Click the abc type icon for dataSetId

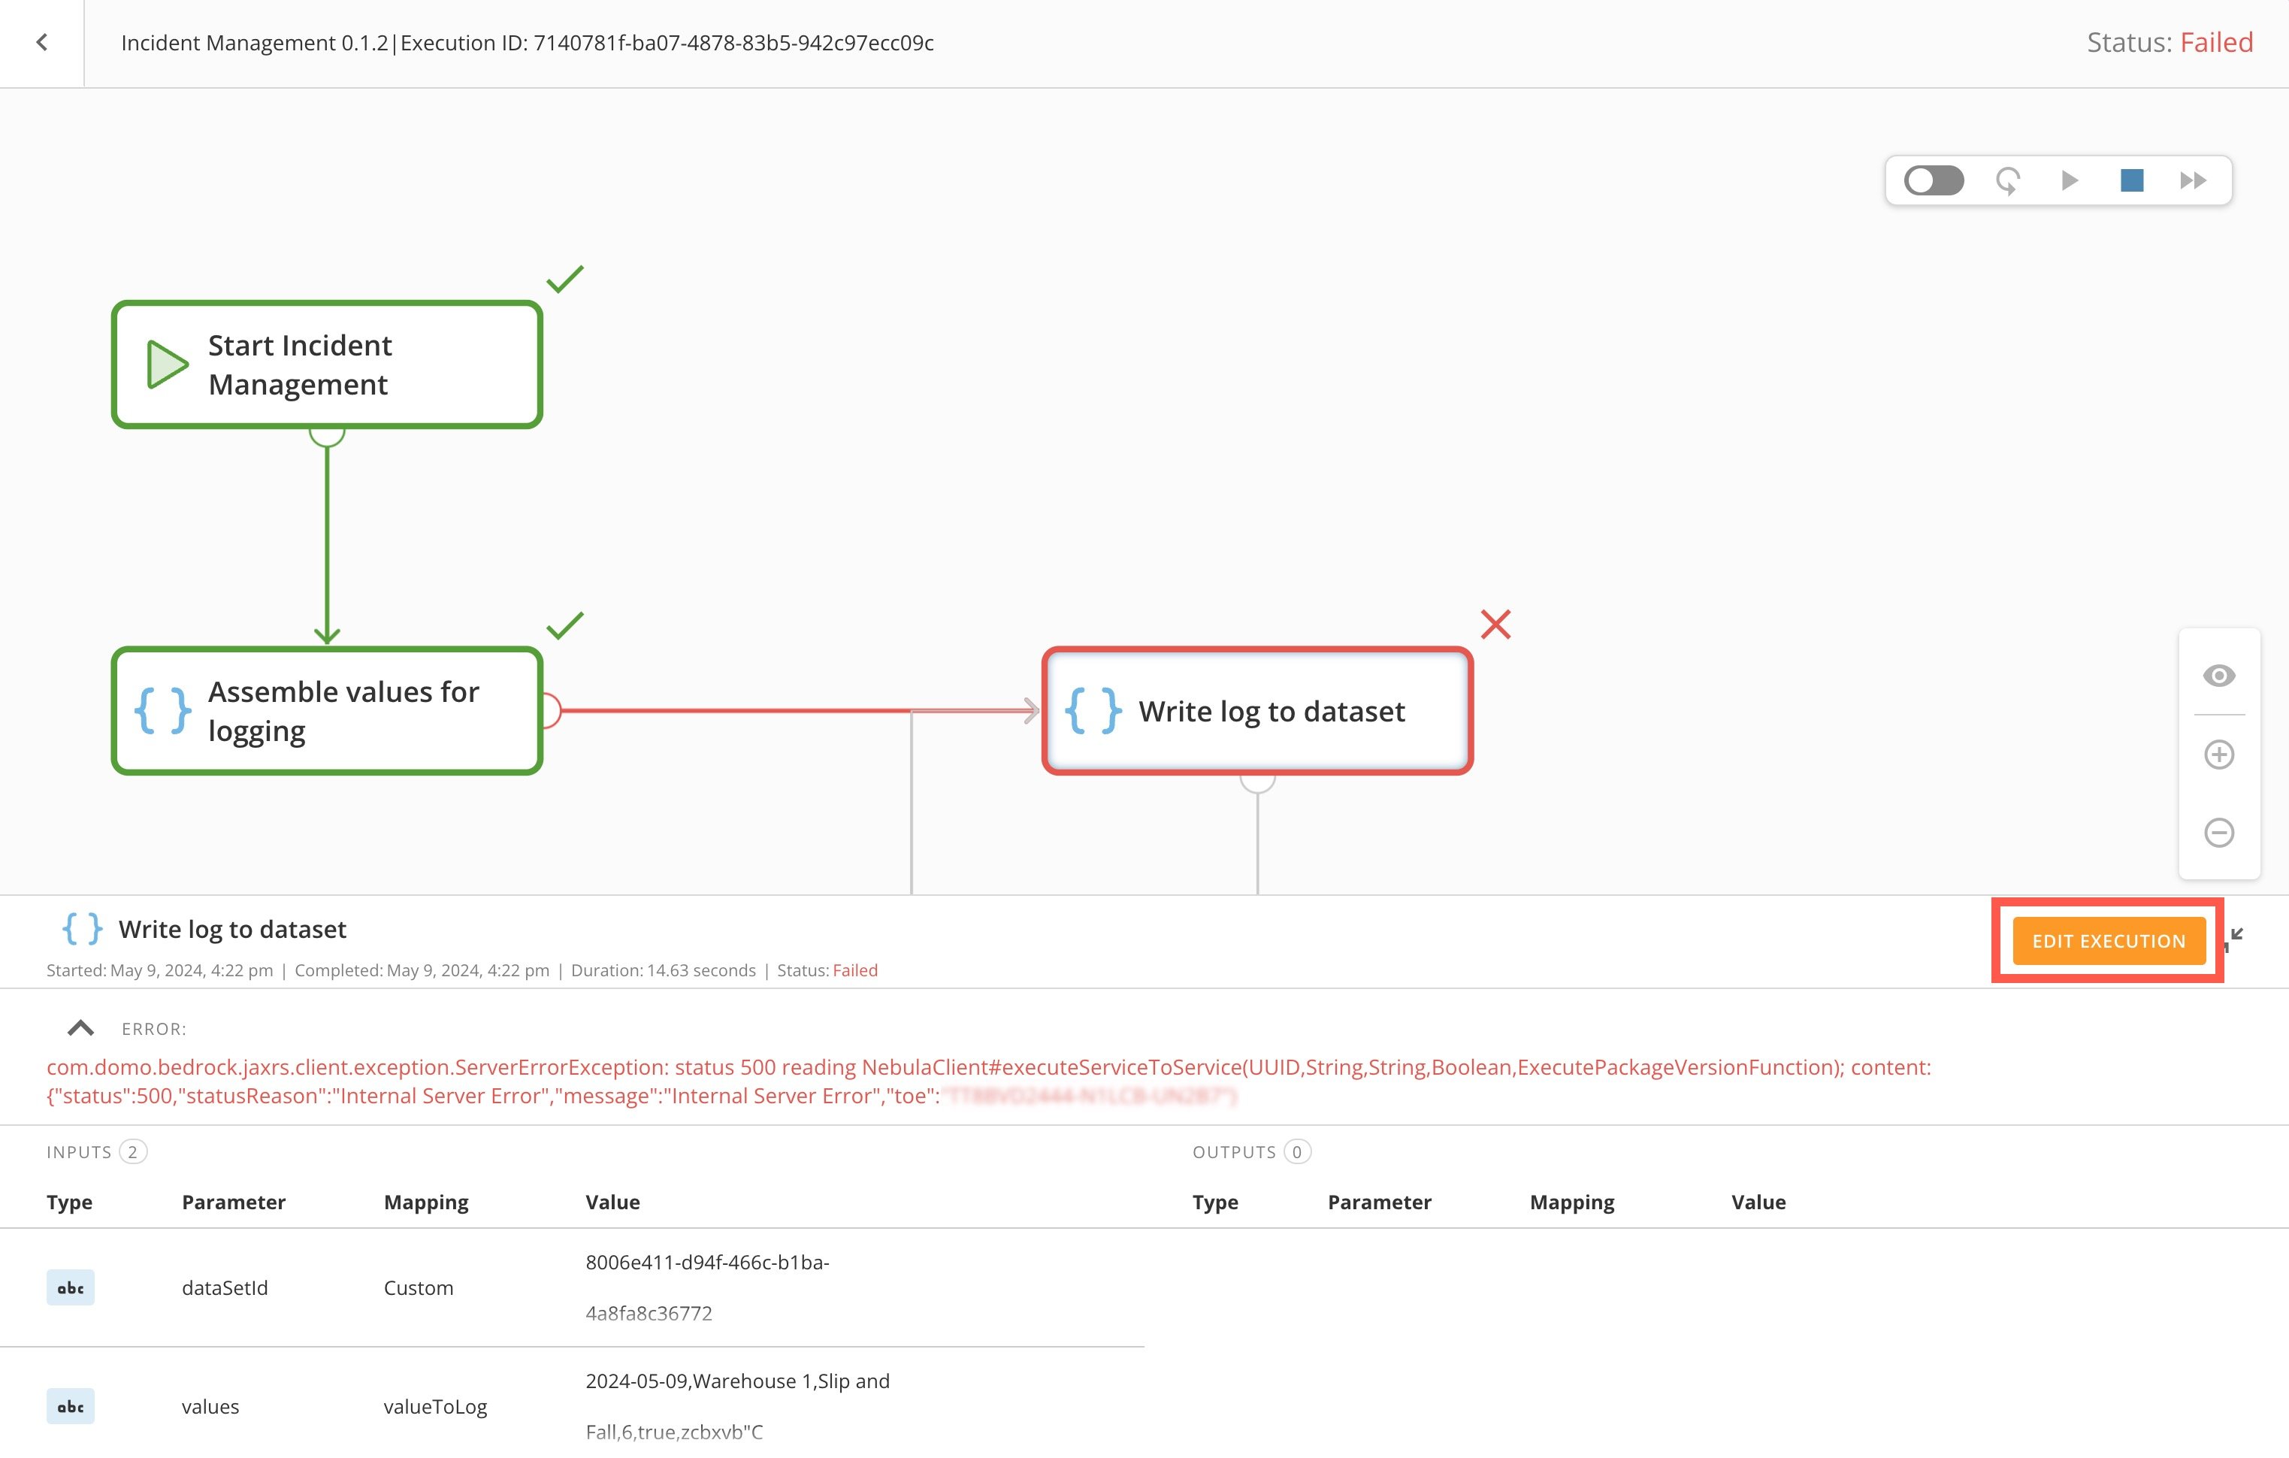71,1288
